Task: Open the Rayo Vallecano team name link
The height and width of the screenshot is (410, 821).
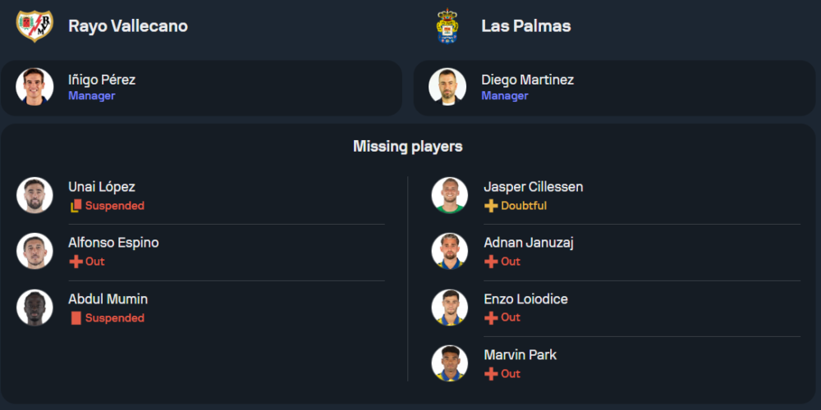Action: coord(128,26)
